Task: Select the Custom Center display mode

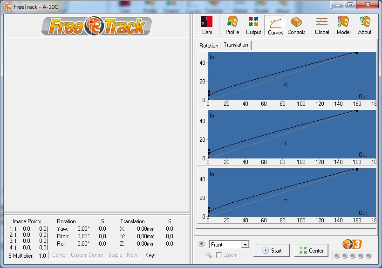Action: click(87, 255)
